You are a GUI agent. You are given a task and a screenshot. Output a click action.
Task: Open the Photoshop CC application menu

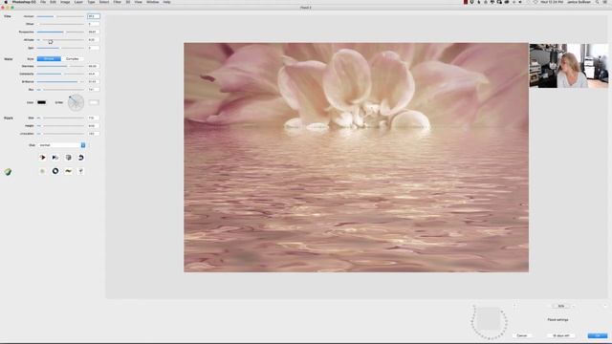tap(24, 2)
